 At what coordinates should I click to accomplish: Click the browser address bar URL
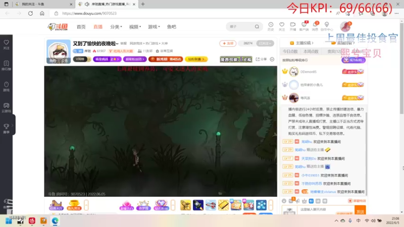pos(89,14)
